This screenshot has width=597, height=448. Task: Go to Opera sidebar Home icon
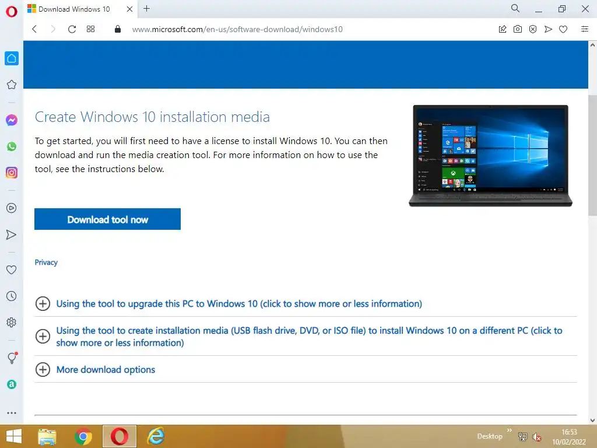pyautogui.click(x=12, y=58)
